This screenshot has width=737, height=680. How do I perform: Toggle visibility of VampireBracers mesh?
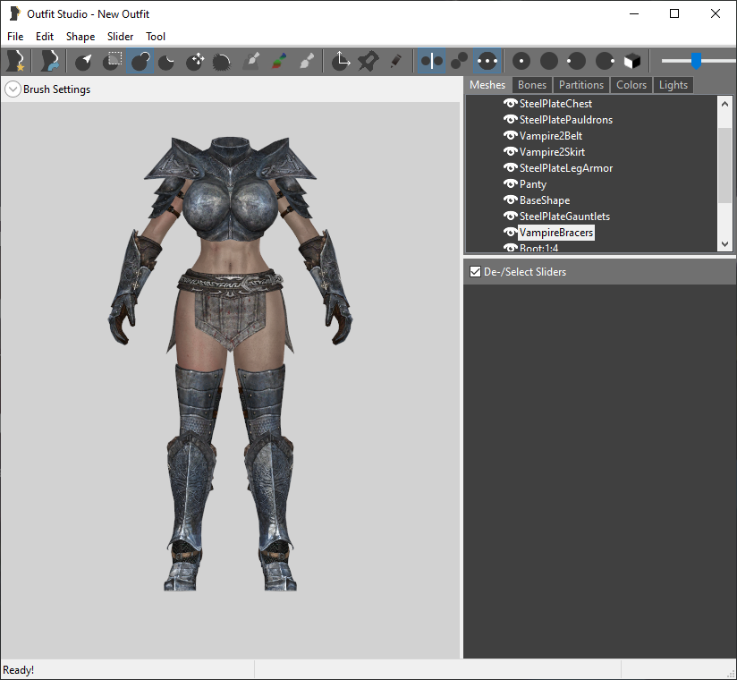click(510, 233)
